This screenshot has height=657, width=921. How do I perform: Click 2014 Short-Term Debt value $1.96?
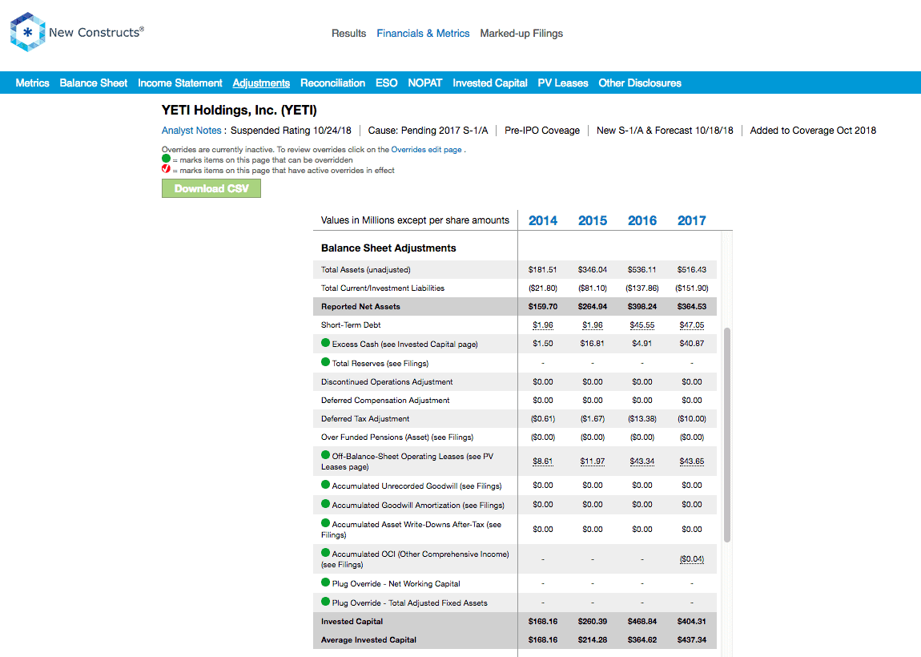click(x=543, y=325)
